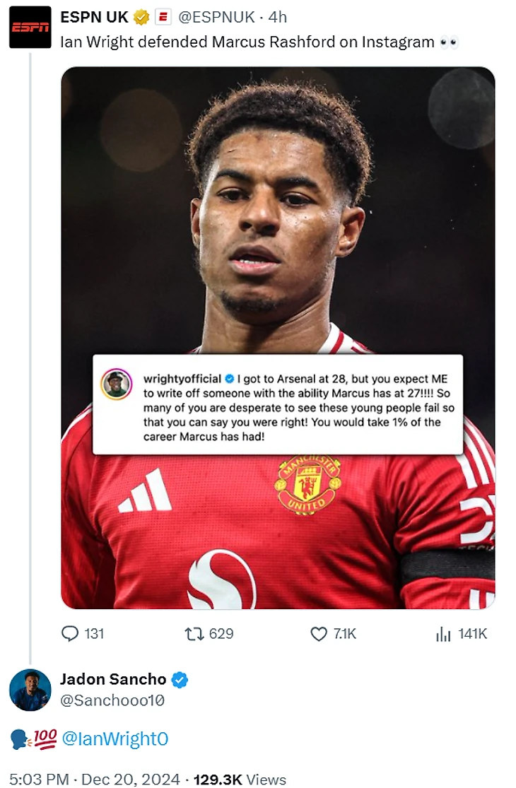
Task: Click the "Ian Wright defended Marcus Rashford" tweet text
Action: [x=247, y=42]
